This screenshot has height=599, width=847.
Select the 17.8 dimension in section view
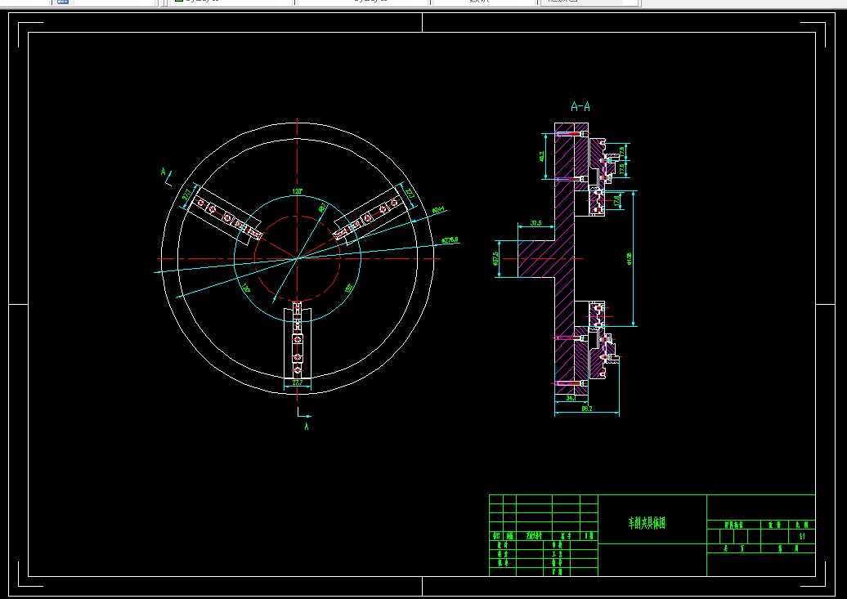click(x=616, y=200)
